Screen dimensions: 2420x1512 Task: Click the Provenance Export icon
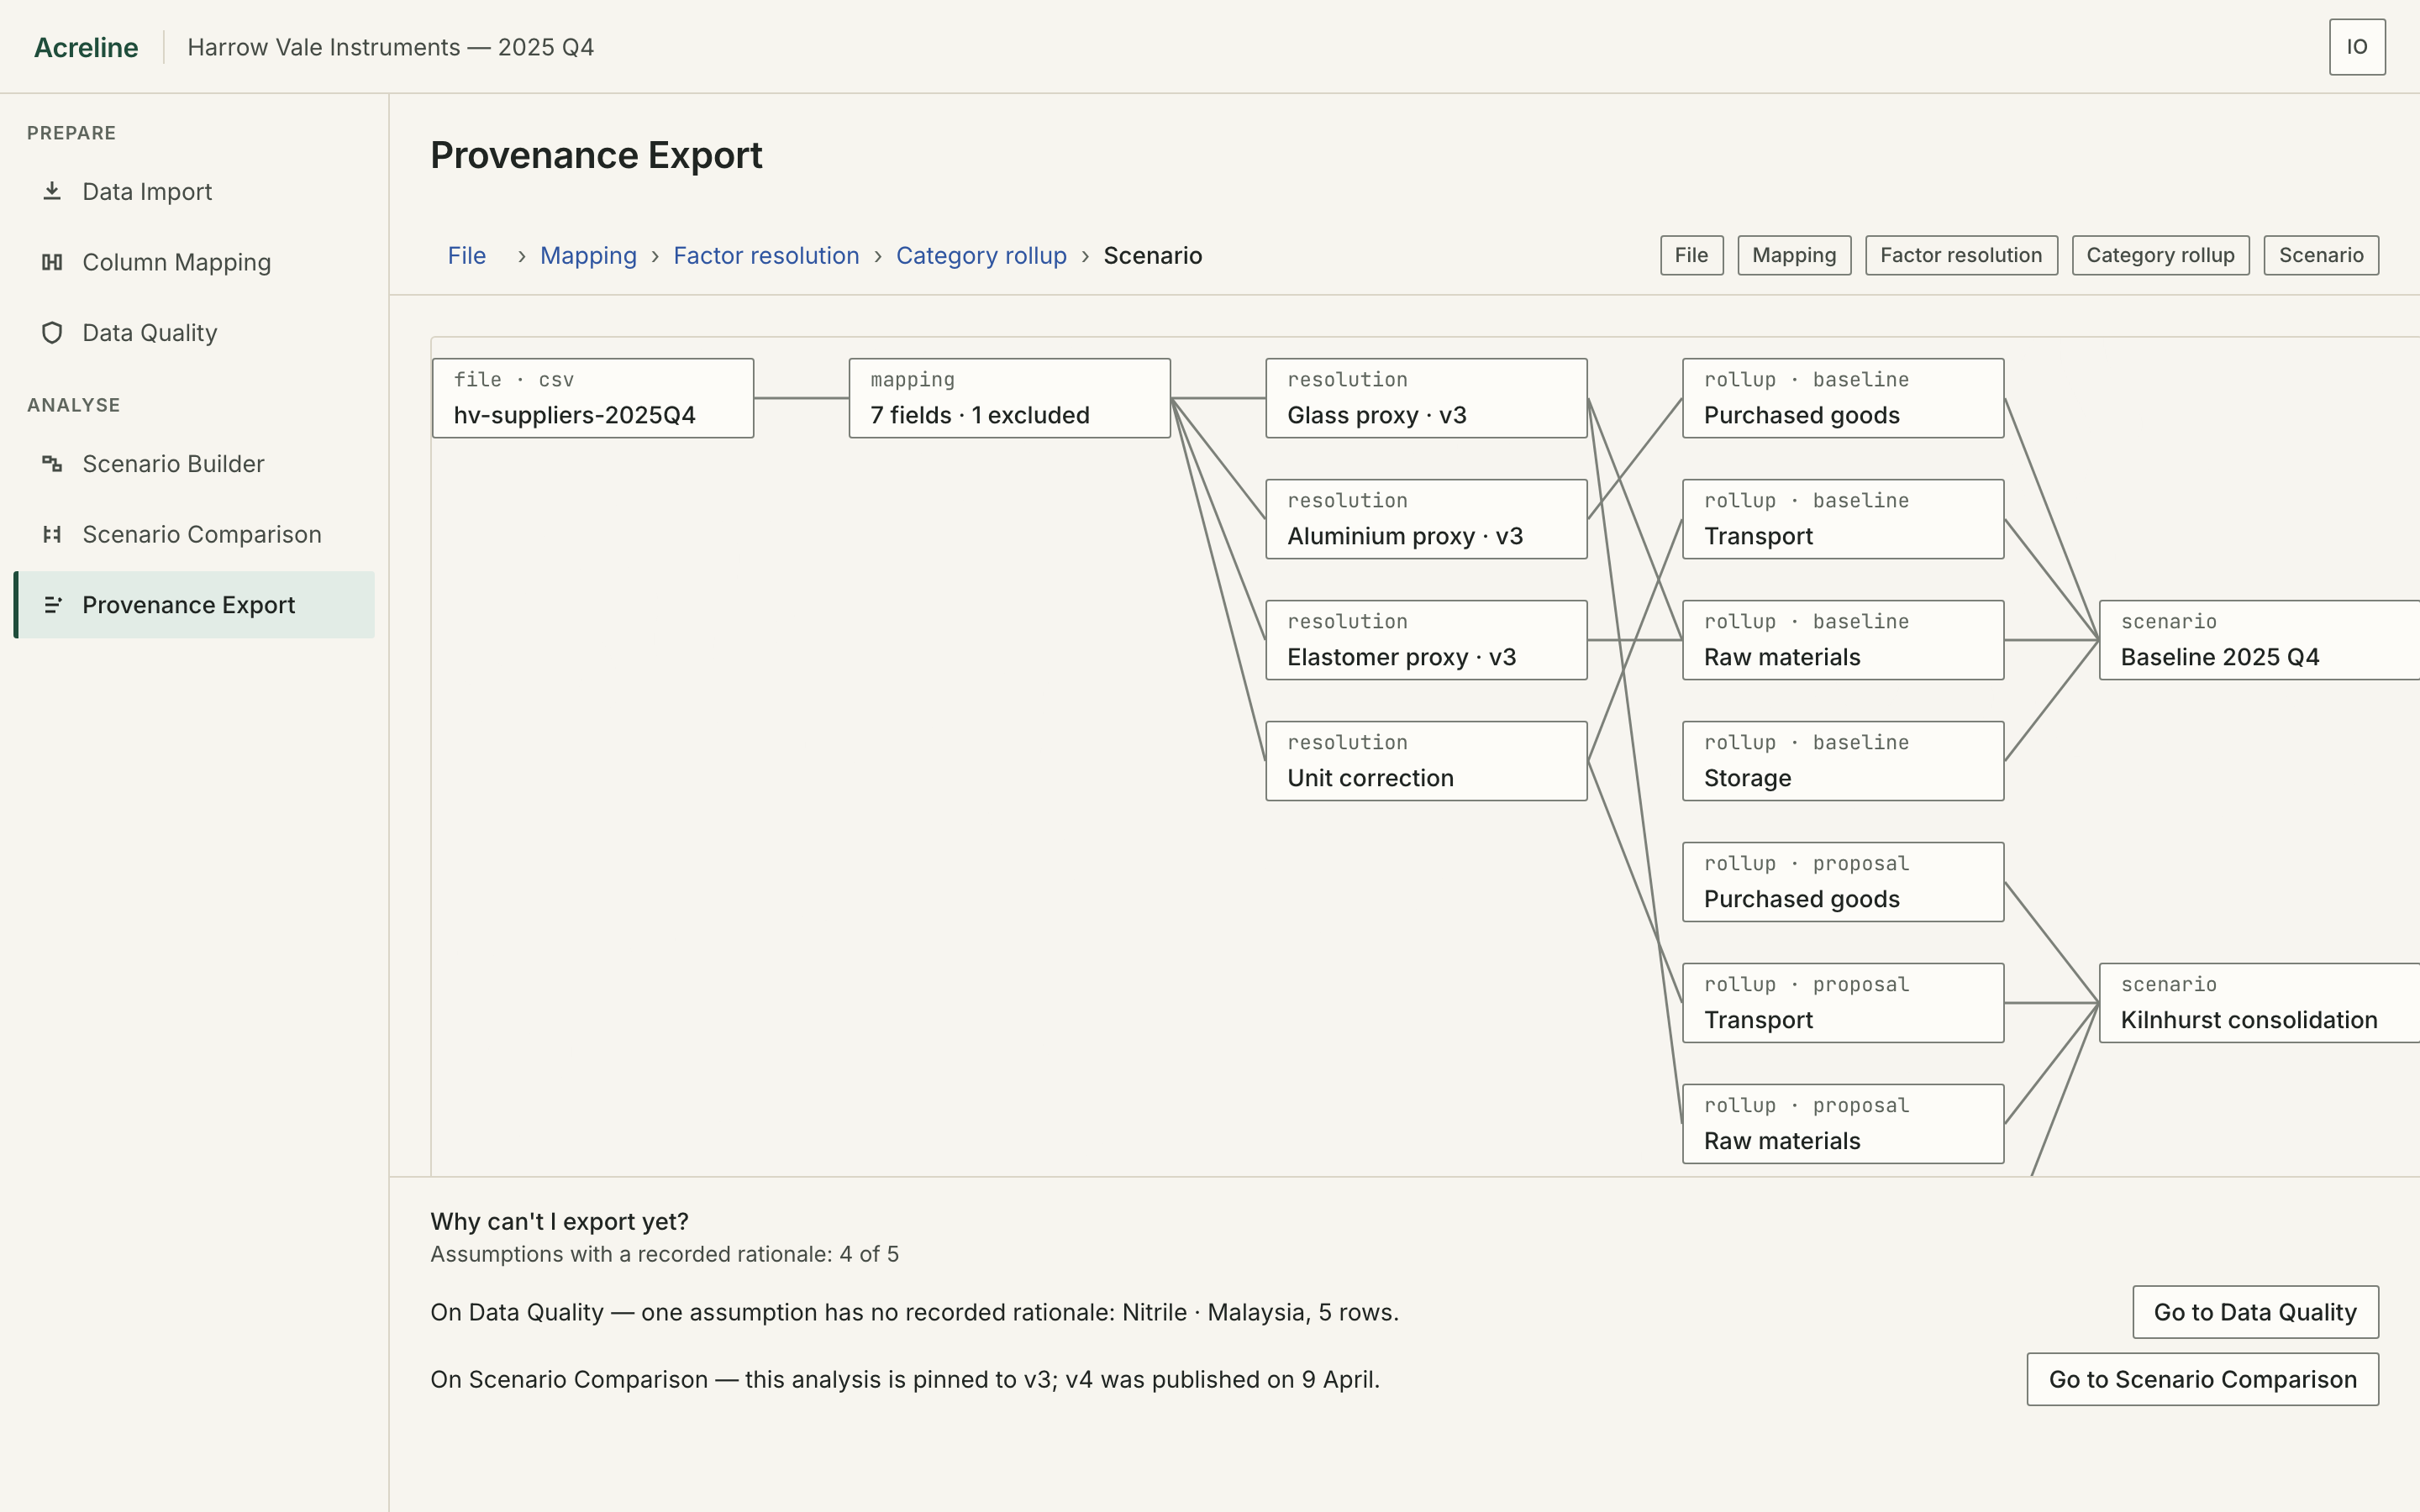[x=52, y=605]
